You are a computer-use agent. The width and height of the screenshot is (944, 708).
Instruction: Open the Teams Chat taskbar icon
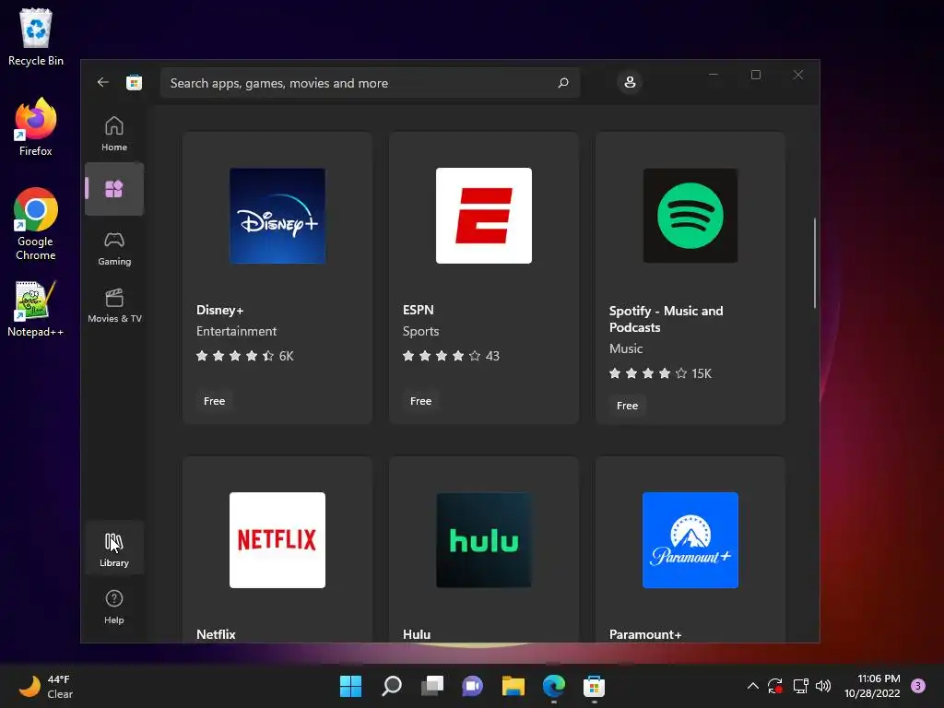(473, 686)
